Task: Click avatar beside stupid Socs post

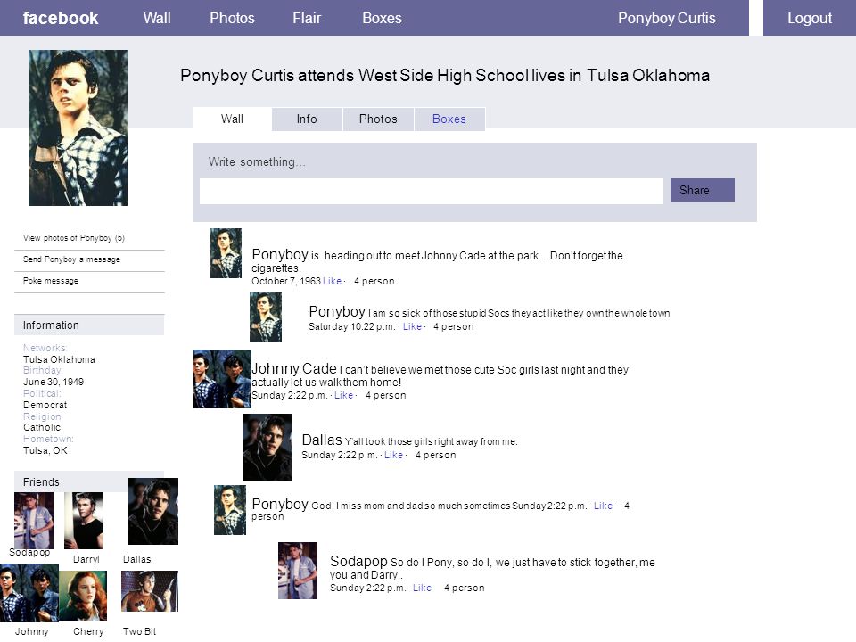Action: (x=266, y=317)
